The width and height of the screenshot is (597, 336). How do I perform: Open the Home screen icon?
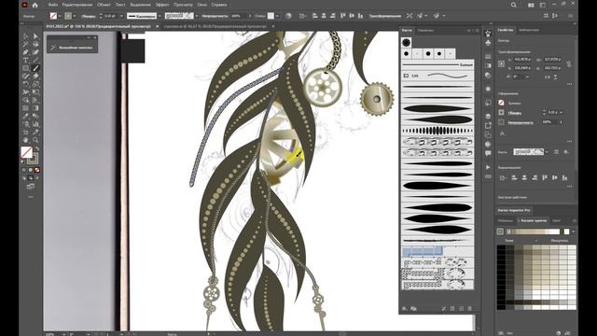tap(35, 5)
